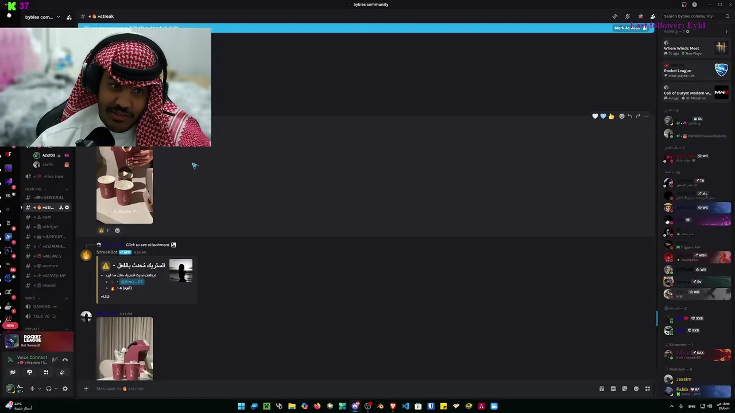Open the soundboard button
735x413 pixels.
(x=63, y=372)
